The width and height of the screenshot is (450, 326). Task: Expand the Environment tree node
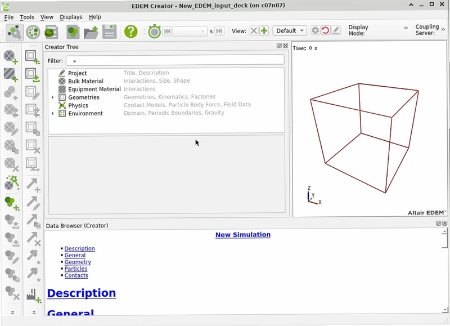(52, 114)
